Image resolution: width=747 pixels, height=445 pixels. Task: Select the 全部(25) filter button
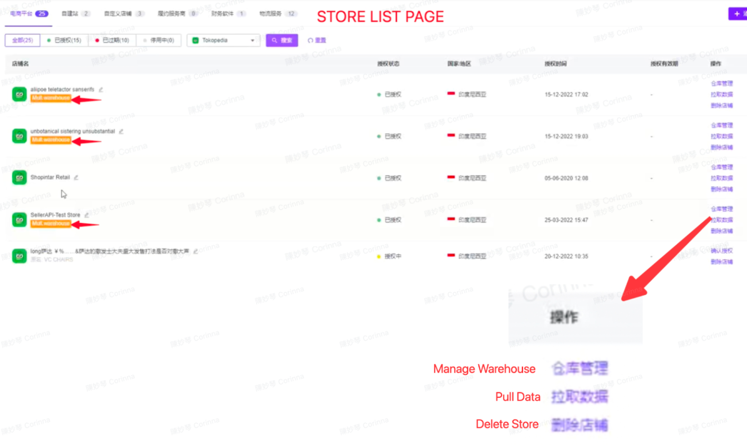22,40
